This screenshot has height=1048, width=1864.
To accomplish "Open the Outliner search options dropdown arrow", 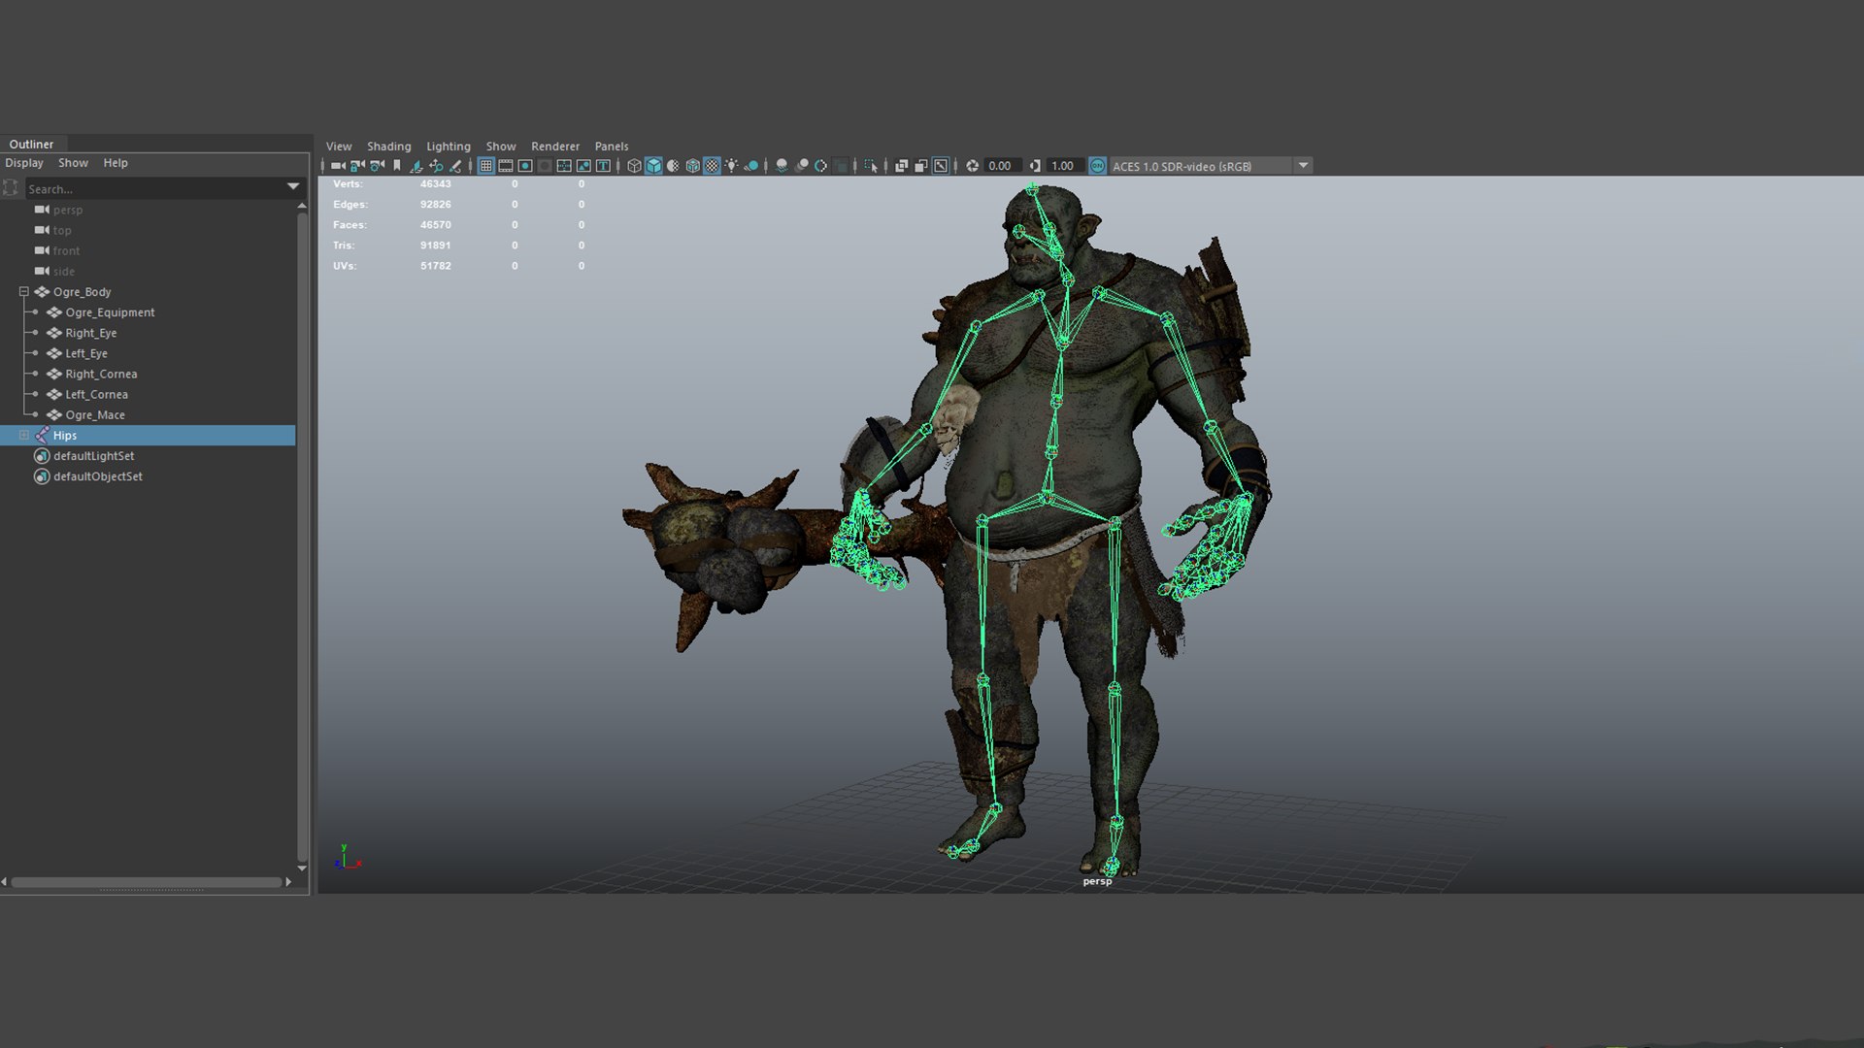I will tap(293, 187).
